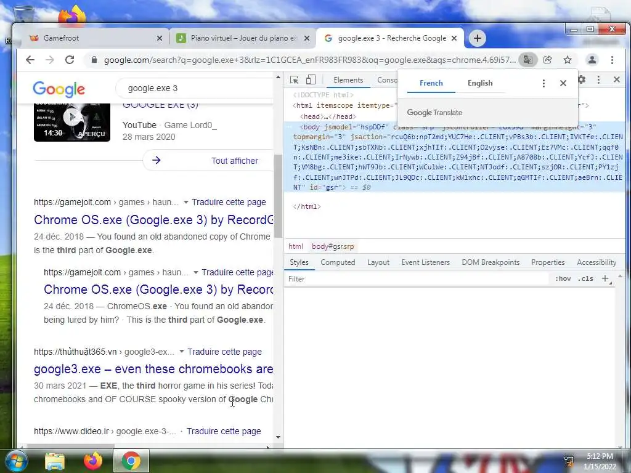Click the padlock site info icon
This screenshot has height=473, width=631.
(94, 60)
